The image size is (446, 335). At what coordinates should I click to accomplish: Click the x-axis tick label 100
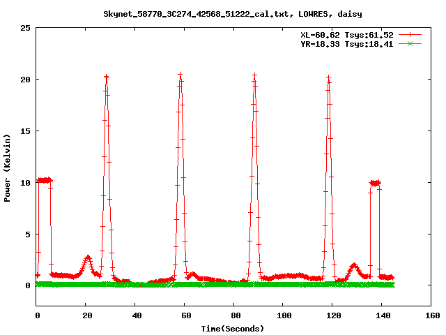(284, 315)
